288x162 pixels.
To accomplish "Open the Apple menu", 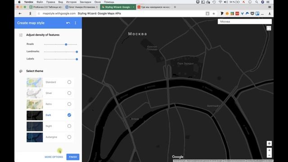I will tap(19, 2).
